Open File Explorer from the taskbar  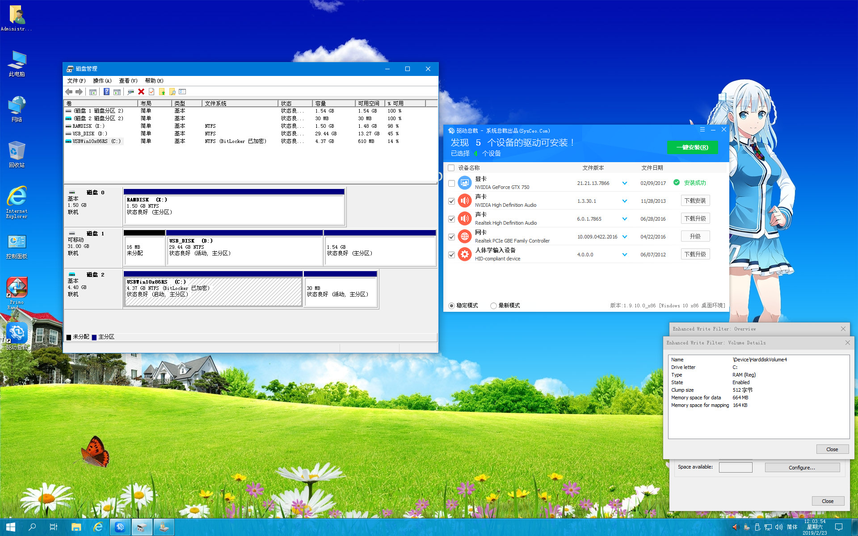(76, 527)
